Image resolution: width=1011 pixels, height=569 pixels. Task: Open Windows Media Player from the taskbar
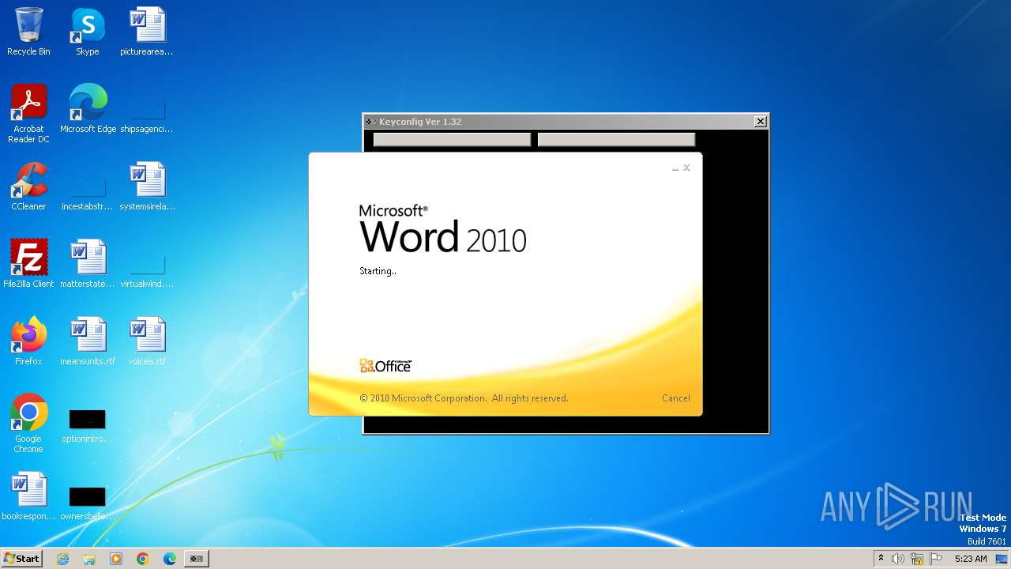(x=116, y=559)
